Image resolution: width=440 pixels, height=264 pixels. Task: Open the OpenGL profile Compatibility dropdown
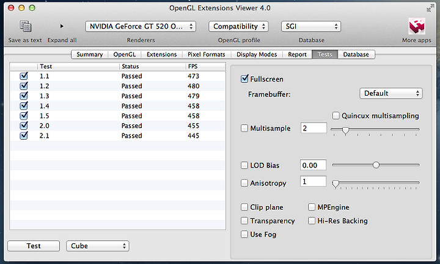(x=238, y=27)
